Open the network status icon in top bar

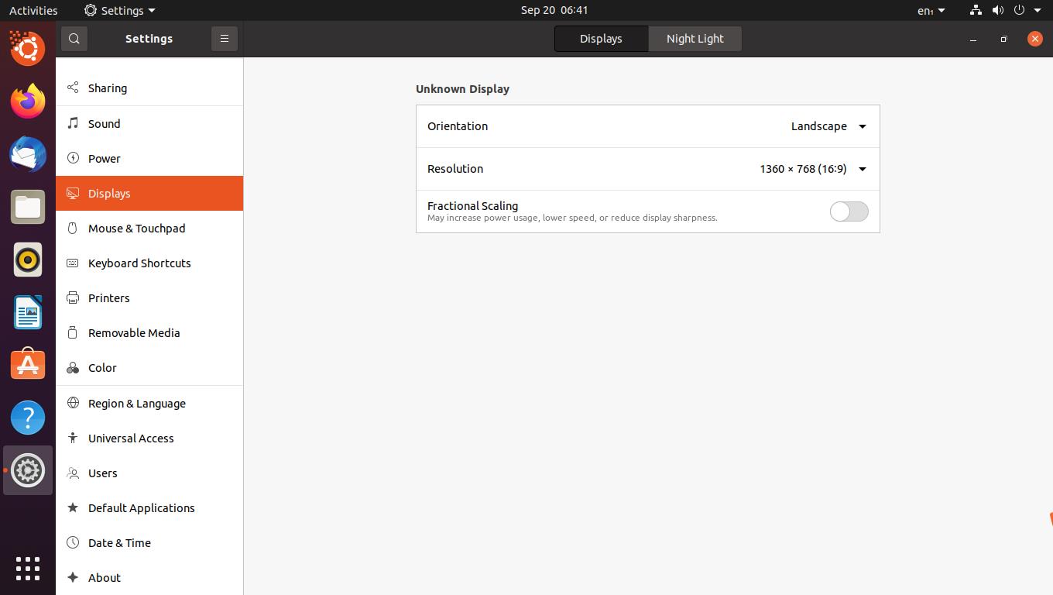976,10
